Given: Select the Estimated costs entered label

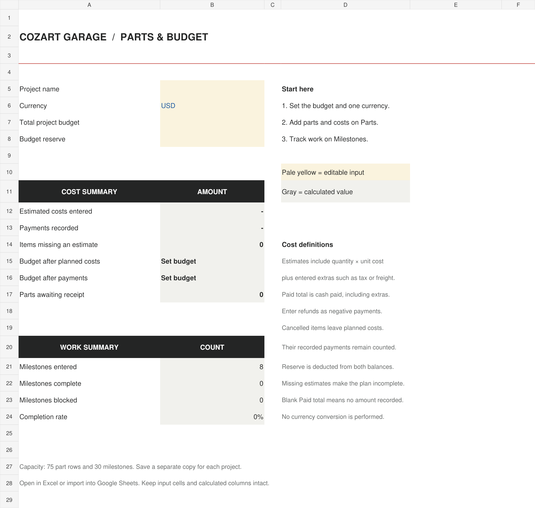Looking at the screenshot, I should point(56,211).
